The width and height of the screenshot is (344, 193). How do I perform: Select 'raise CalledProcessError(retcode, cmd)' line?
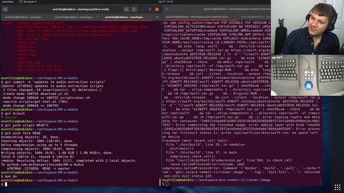(207, 165)
